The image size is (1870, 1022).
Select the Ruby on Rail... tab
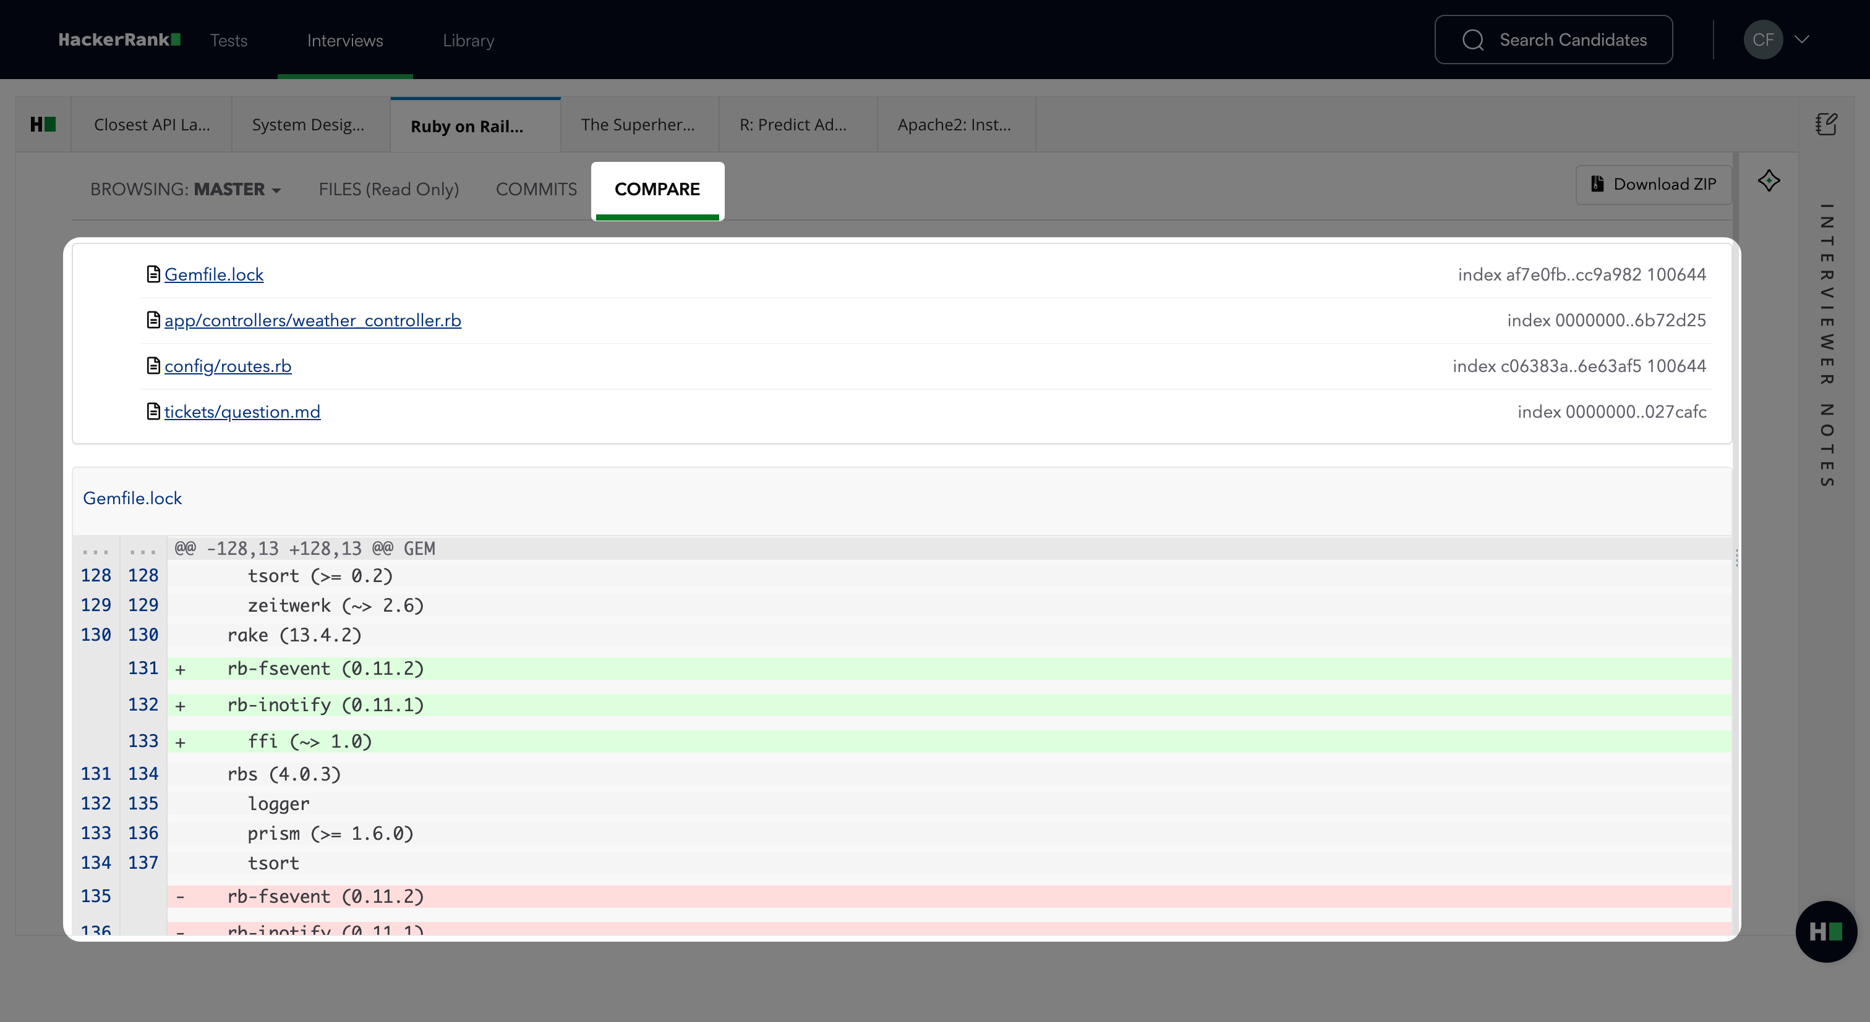tap(476, 125)
